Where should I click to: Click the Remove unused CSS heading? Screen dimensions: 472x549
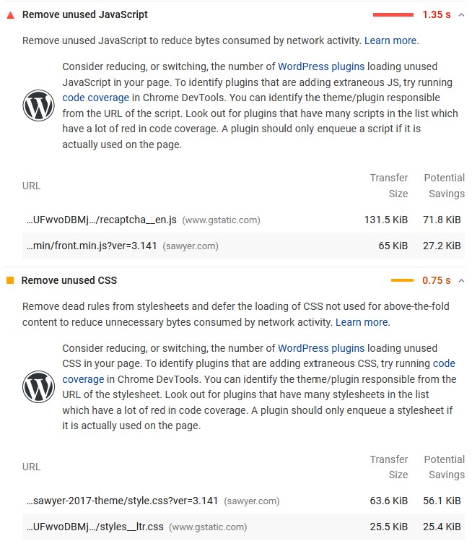(69, 280)
